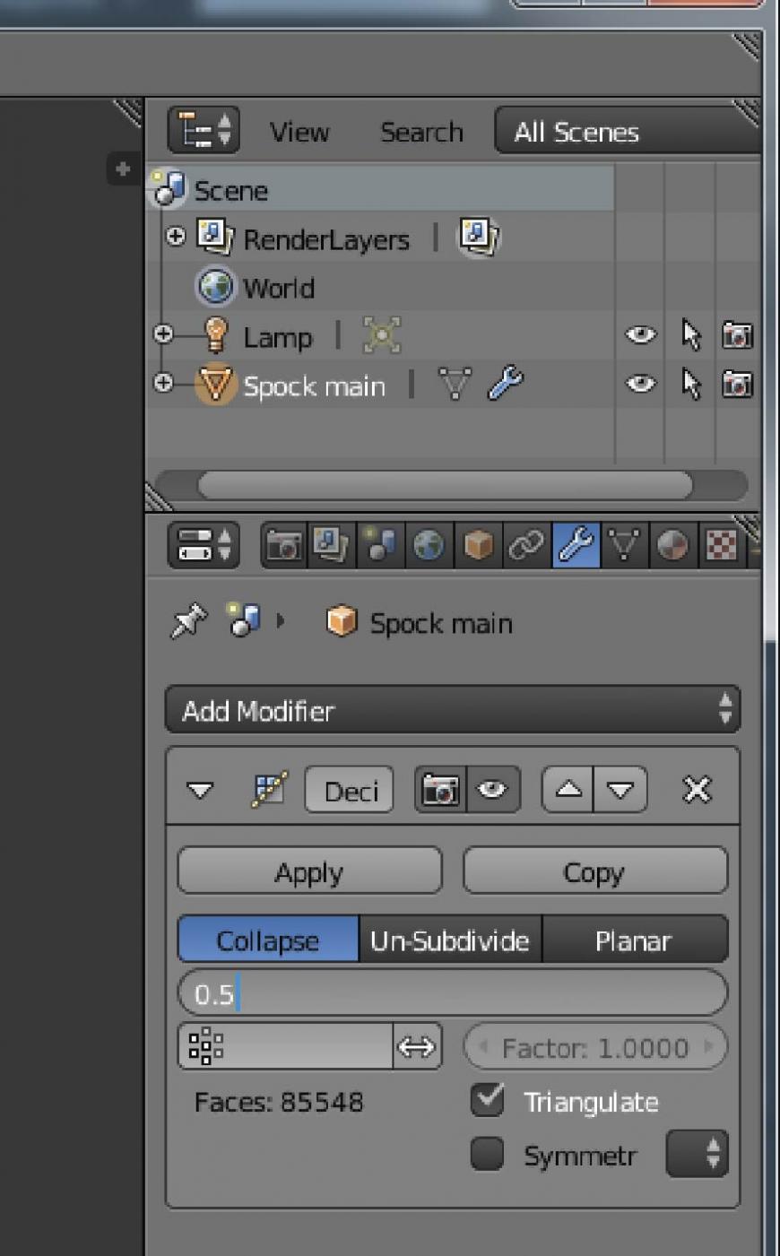Click mesh data icon beside Spock main
Viewport: 780px width, 1256px height.
pyautogui.click(x=454, y=385)
